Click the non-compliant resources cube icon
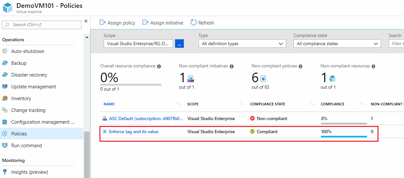 coord(332,79)
